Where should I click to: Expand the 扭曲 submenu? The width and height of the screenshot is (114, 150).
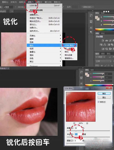point(44,42)
